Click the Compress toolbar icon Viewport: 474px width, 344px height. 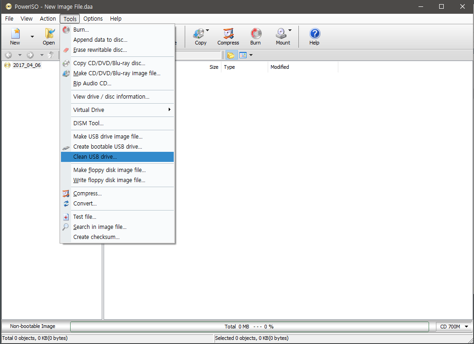228,36
